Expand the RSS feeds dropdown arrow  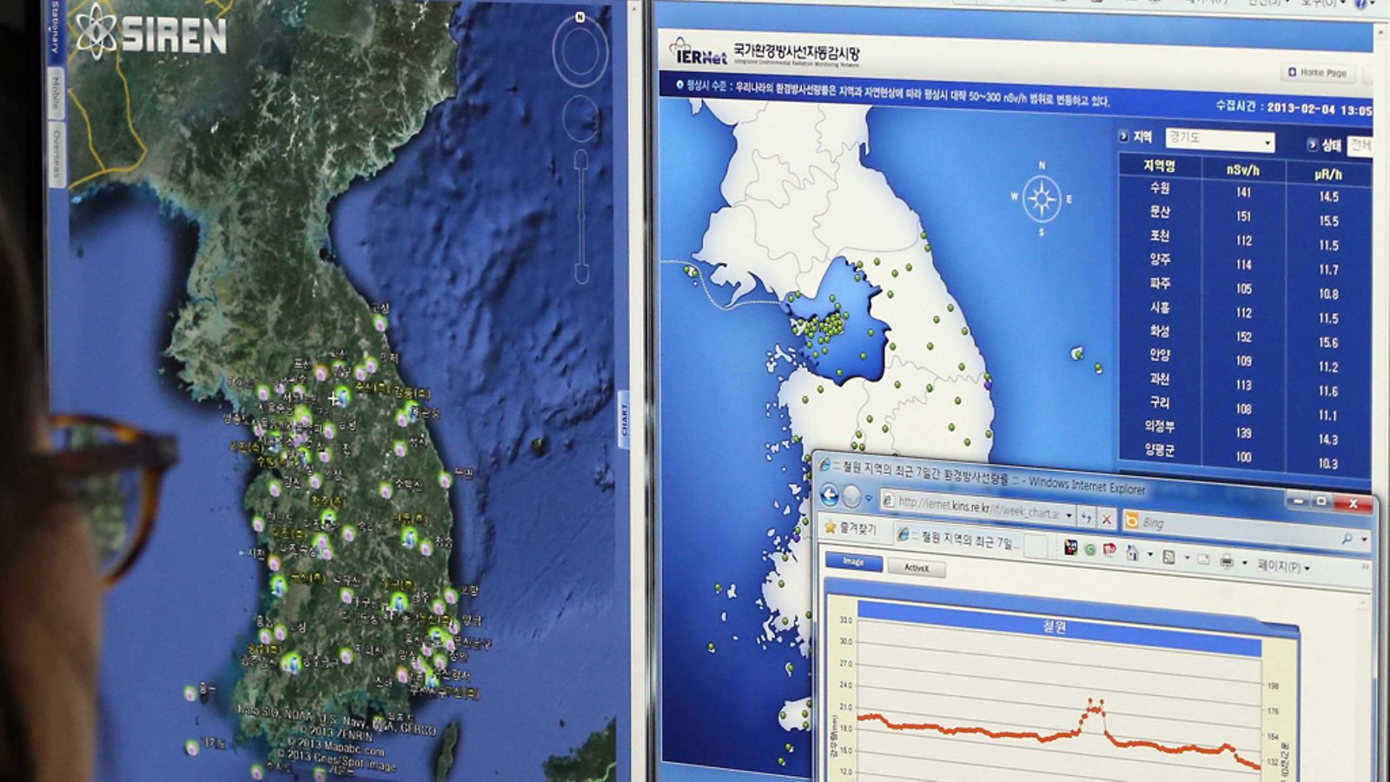click(1186, 557)
